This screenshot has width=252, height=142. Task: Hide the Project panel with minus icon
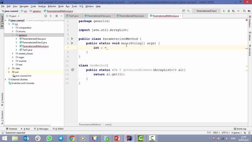coord(61,16)
